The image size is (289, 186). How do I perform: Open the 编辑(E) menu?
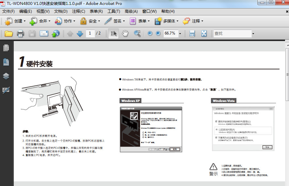[25, 11]
